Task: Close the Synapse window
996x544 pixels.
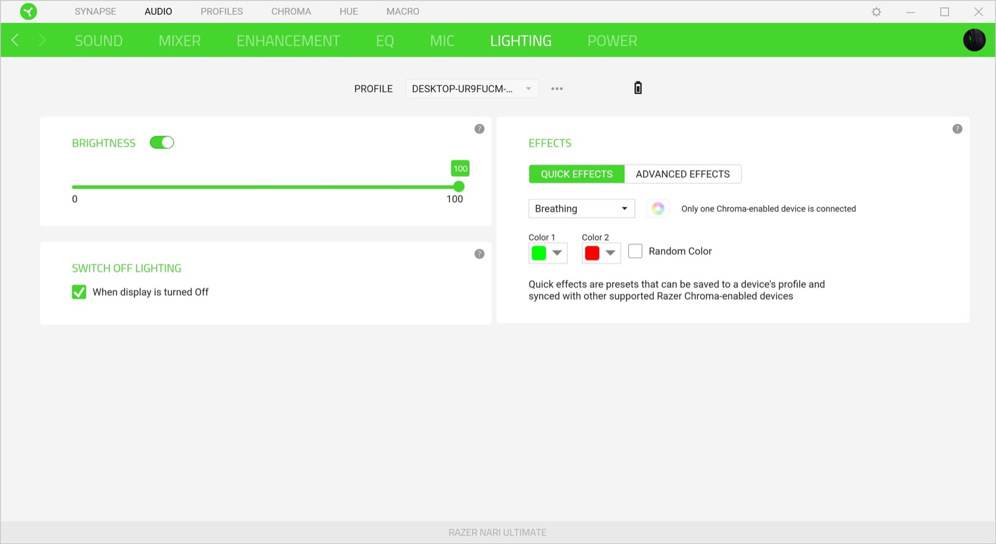Action: tap(979, 12)
